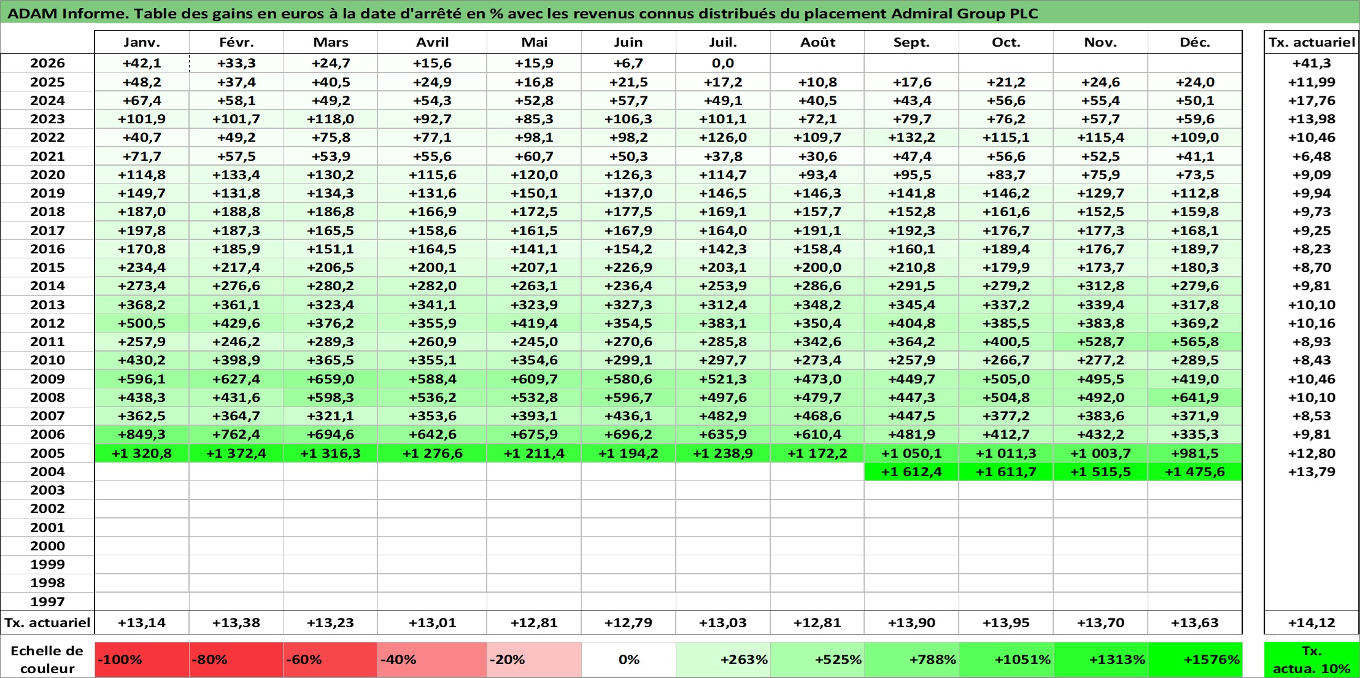Select the 2004 row label
Viewport: 1360px width, 678px height.
[47, 472]
